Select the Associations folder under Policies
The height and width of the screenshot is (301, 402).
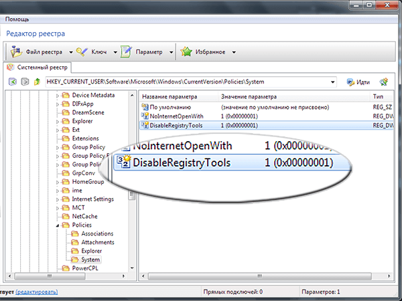[97, 233]
